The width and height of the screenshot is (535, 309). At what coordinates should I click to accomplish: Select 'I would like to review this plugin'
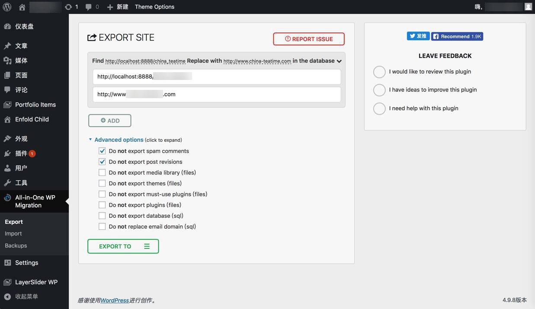click(x=379, y=72)
